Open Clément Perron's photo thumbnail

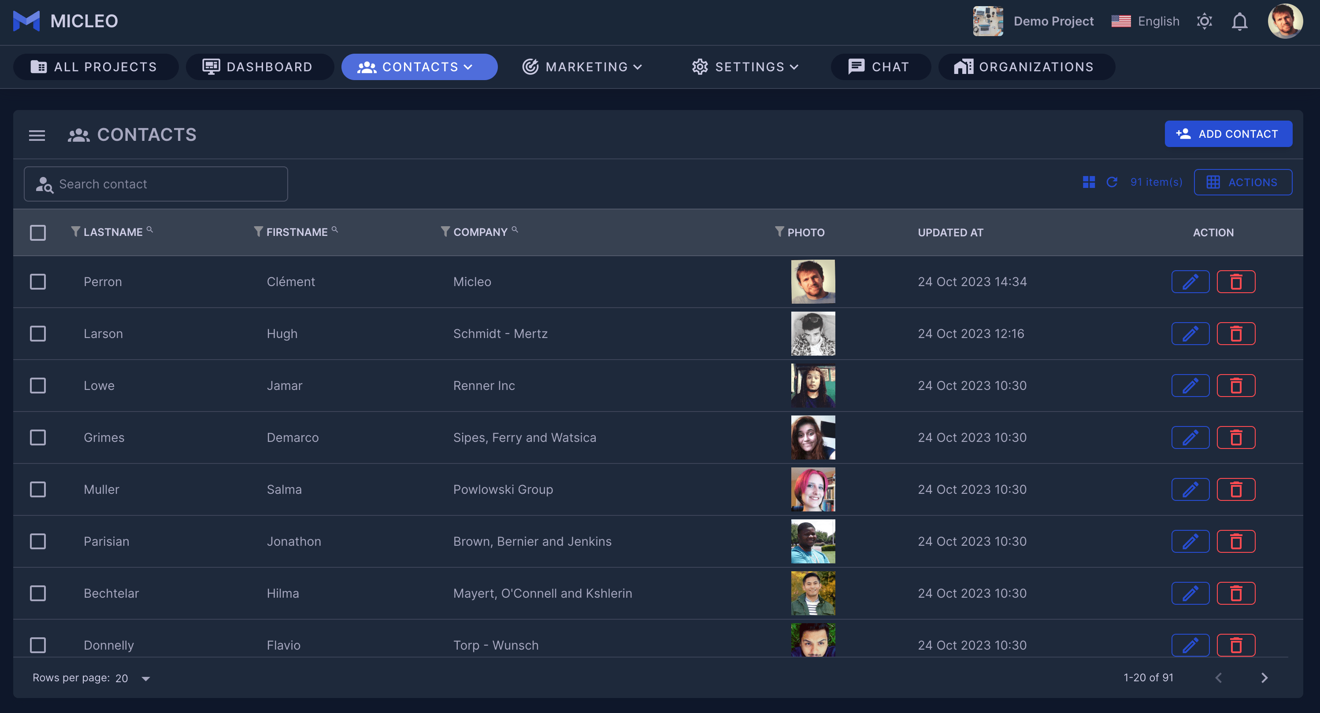click(x=813, y=282)
